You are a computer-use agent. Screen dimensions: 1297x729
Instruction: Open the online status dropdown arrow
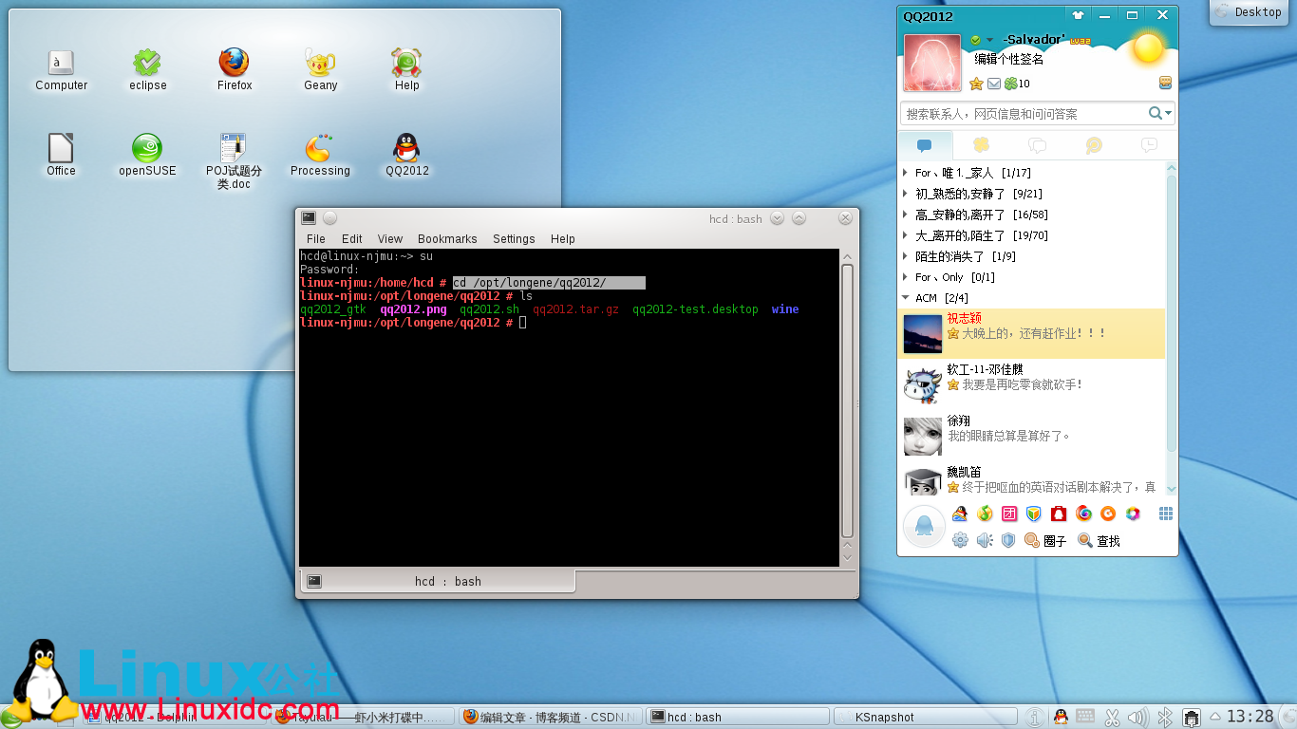[x=989, y=40]
